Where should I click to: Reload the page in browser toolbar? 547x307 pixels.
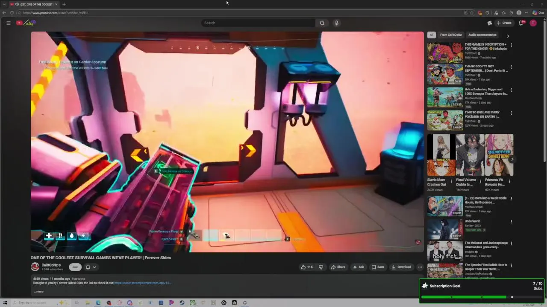click(x=12, y=13)
